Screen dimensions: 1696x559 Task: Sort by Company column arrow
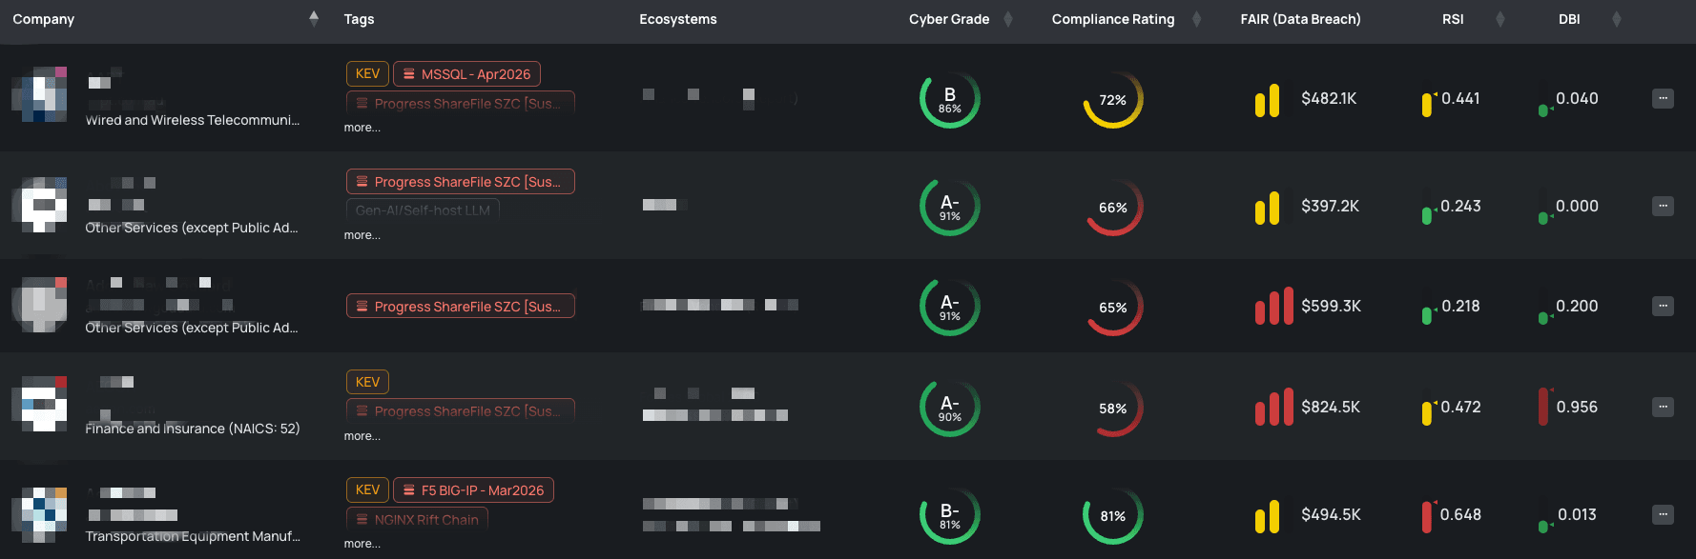pos(314,18)
